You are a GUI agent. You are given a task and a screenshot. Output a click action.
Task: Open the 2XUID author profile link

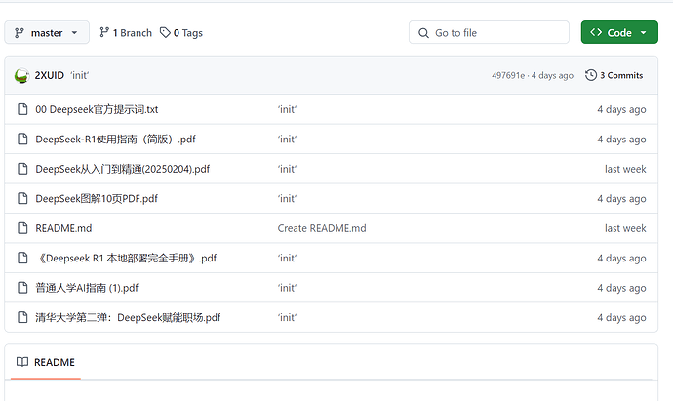pyautogui.click(x=50, y=75)
